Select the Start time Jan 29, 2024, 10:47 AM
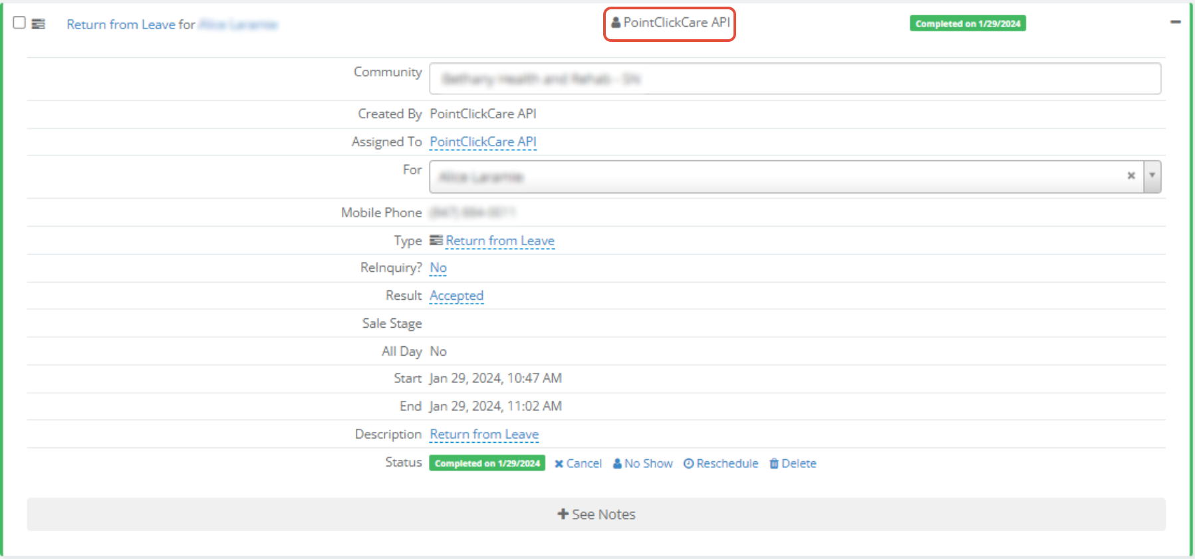Image resolution: width=1195 pixels, height=559 pixels. tap(495, 378)
